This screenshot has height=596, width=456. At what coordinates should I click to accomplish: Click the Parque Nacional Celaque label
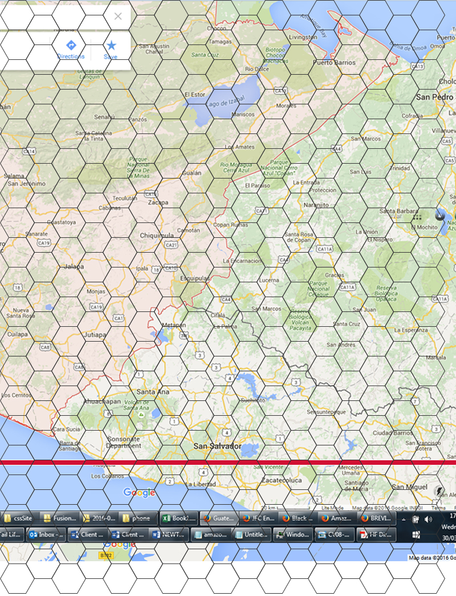(319, 289)
